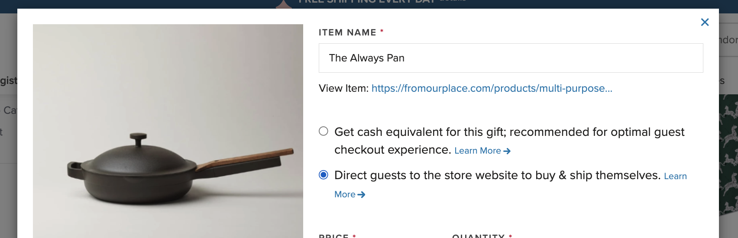Select the cash equivalent gift radio button

click(x=324, y=131)
